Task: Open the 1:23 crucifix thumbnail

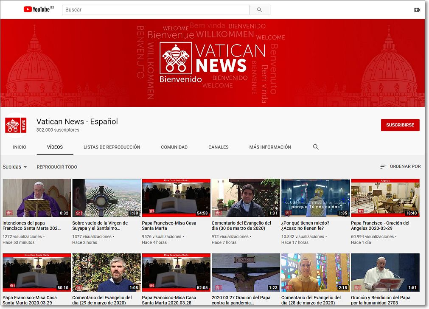Action: click(x=246, y=272)
